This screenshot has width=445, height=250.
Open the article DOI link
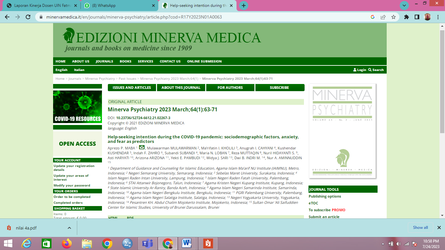click(x=143, y=118)
